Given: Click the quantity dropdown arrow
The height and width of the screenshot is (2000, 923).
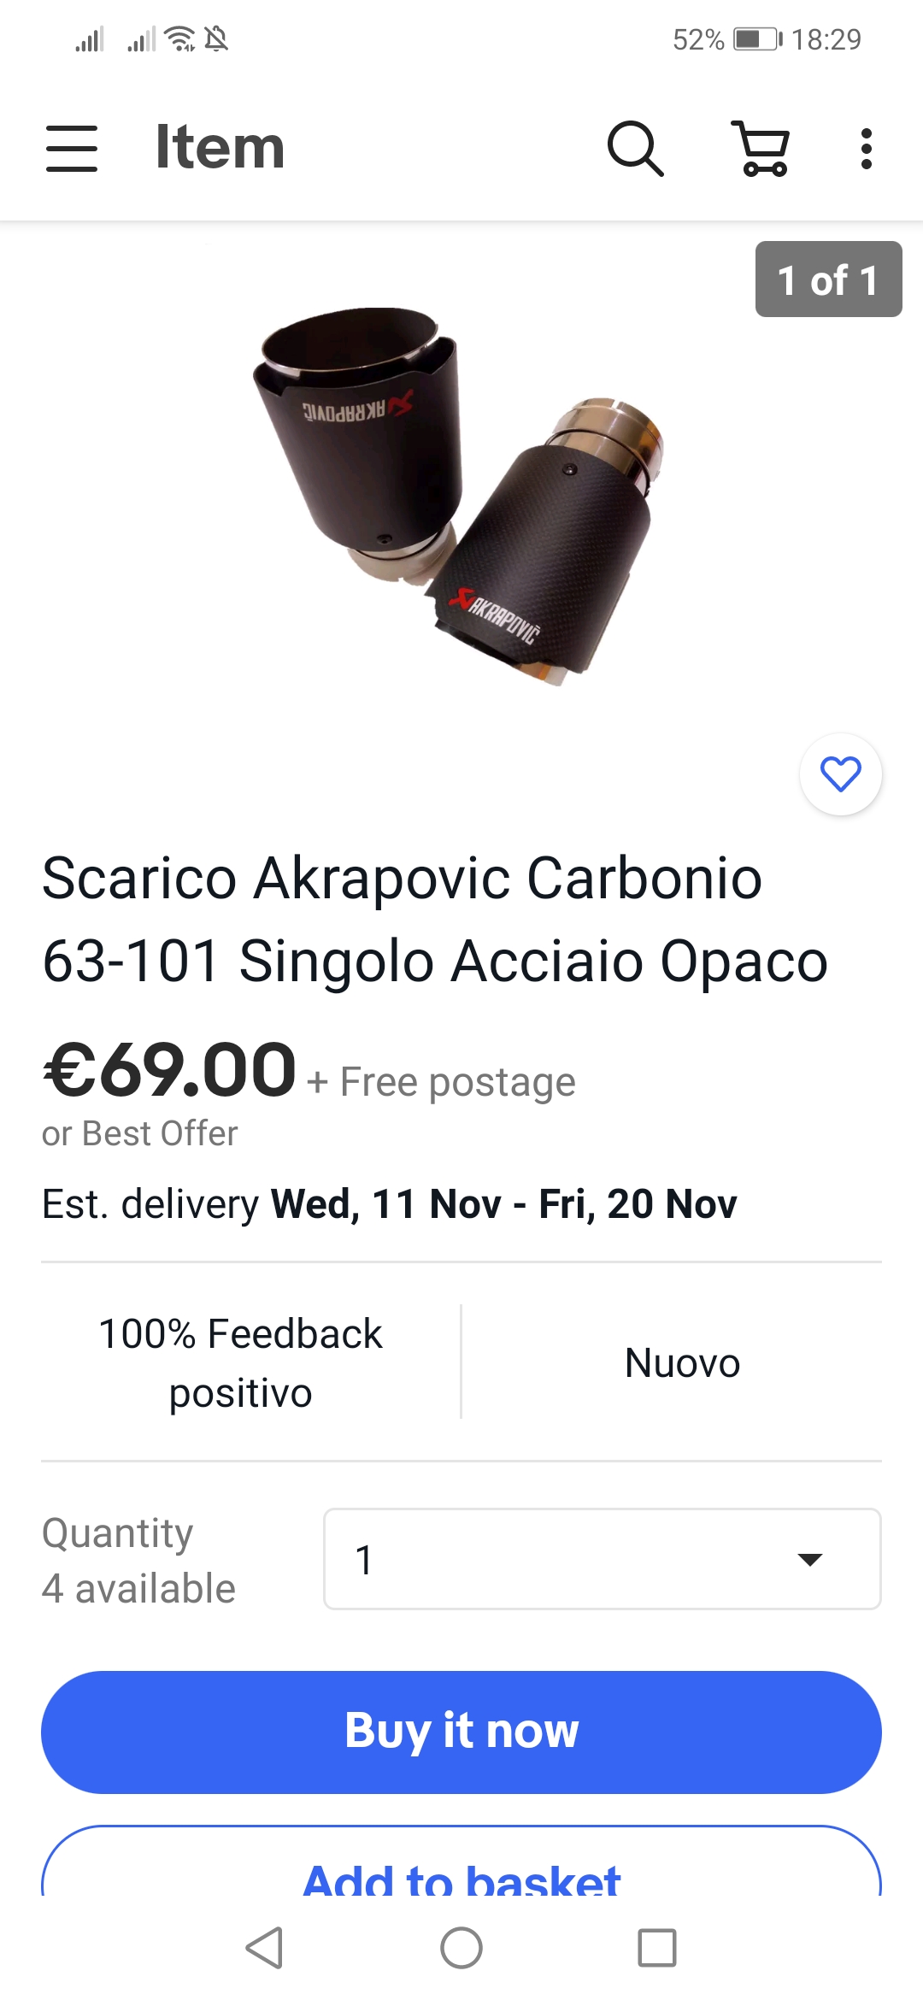Looking at the screenshot, I should (x=809, y=1560).
